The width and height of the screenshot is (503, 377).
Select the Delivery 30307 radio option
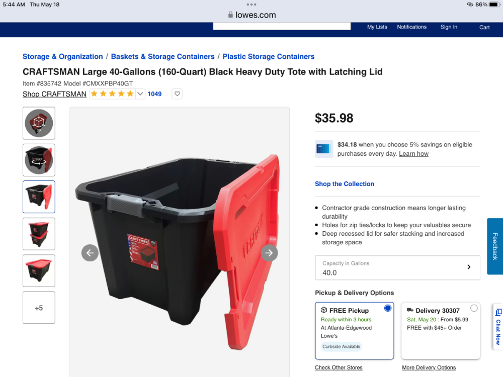(x=474, y=308)
